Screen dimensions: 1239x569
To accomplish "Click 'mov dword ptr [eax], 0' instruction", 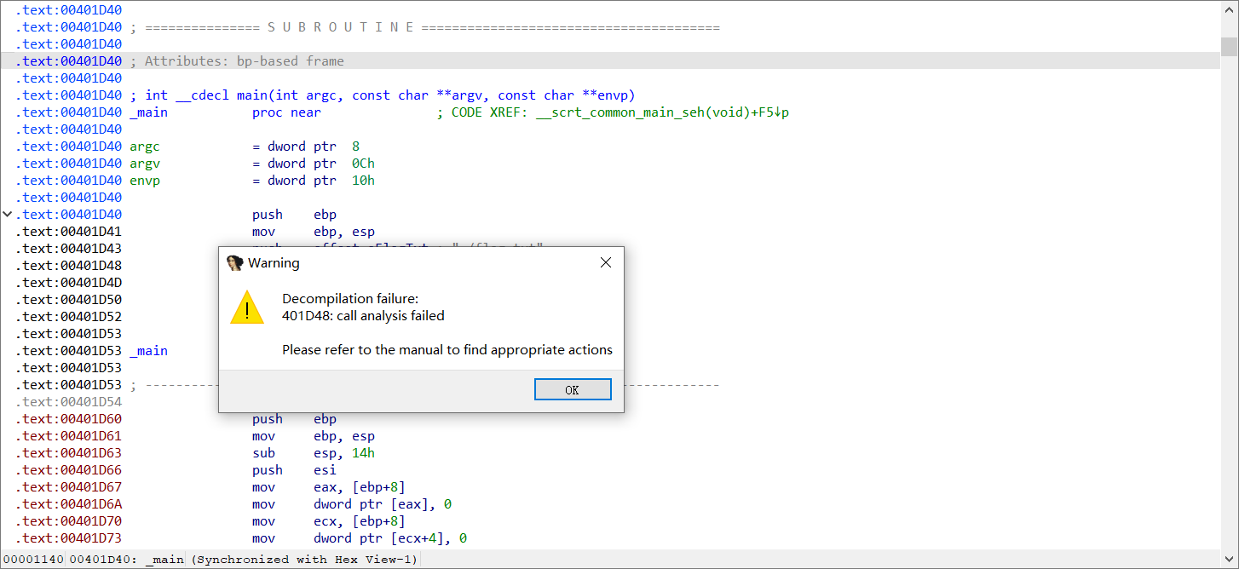I will click(352, 504).
